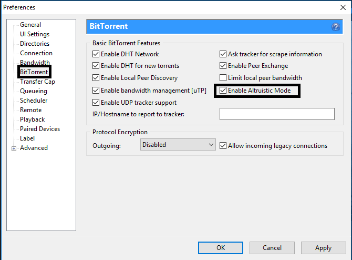Uncheck Enable Local Peer Discovery
The image size is (352, 260).
tap(96, 78)
